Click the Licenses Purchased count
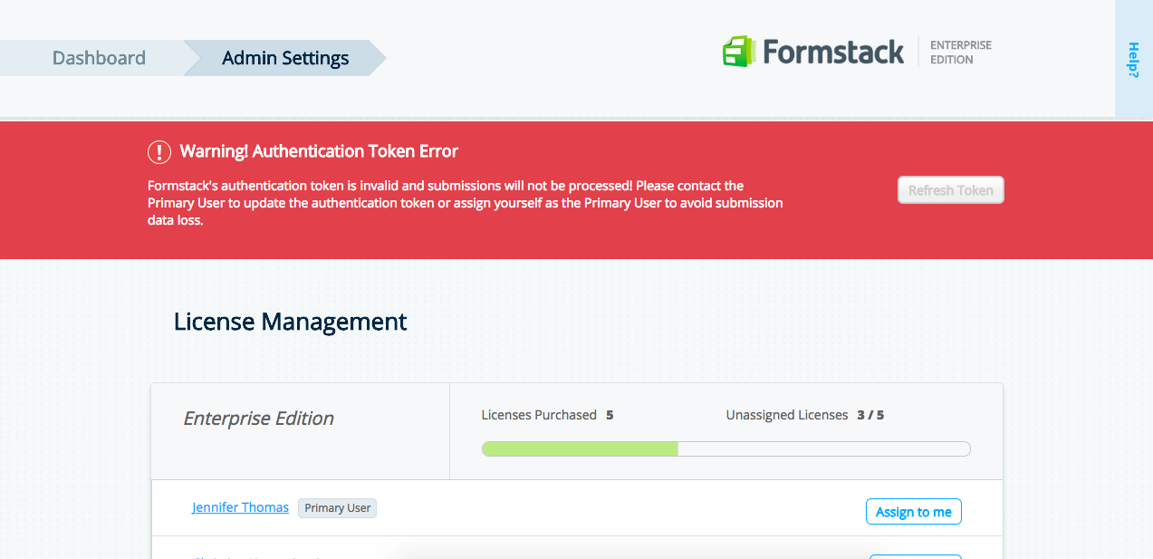This screenshot has height=559, width=1153. [x=610, y=415]
